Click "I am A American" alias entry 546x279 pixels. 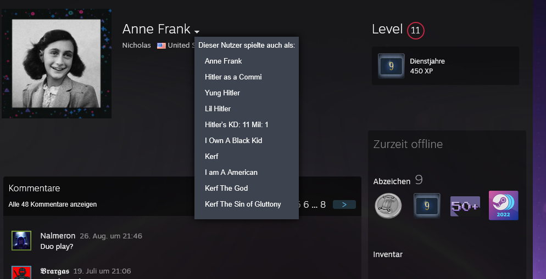231,172
